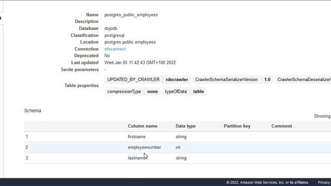Screen dimensions: 331x186
Task: Click the 1.0 version value
Action: click(267, 80)
